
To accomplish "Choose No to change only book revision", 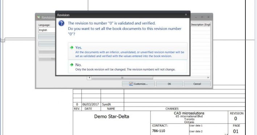I will point(128,67).
